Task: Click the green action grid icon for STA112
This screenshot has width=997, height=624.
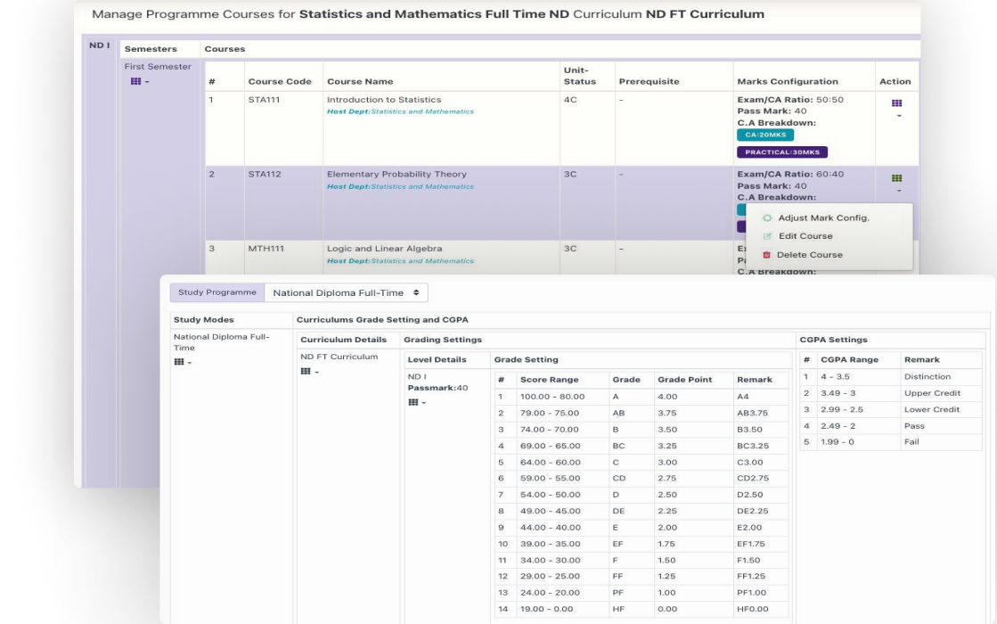Action: click(896, 178)
